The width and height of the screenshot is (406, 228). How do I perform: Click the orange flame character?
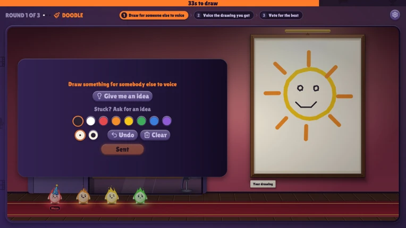click(x=83, y=196)
